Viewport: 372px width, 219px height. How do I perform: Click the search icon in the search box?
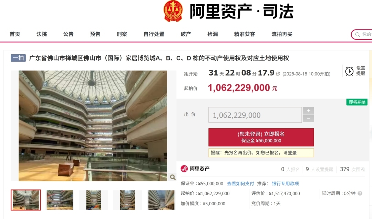[358, 35]
